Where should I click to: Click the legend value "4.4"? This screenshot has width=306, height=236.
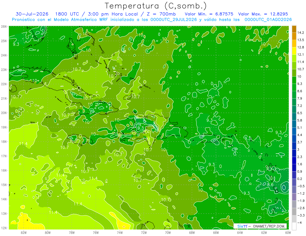[300, 135]
